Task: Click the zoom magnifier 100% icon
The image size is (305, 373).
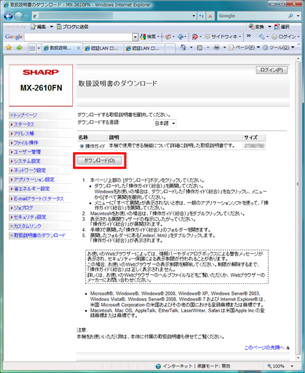Action: [270, 366]
